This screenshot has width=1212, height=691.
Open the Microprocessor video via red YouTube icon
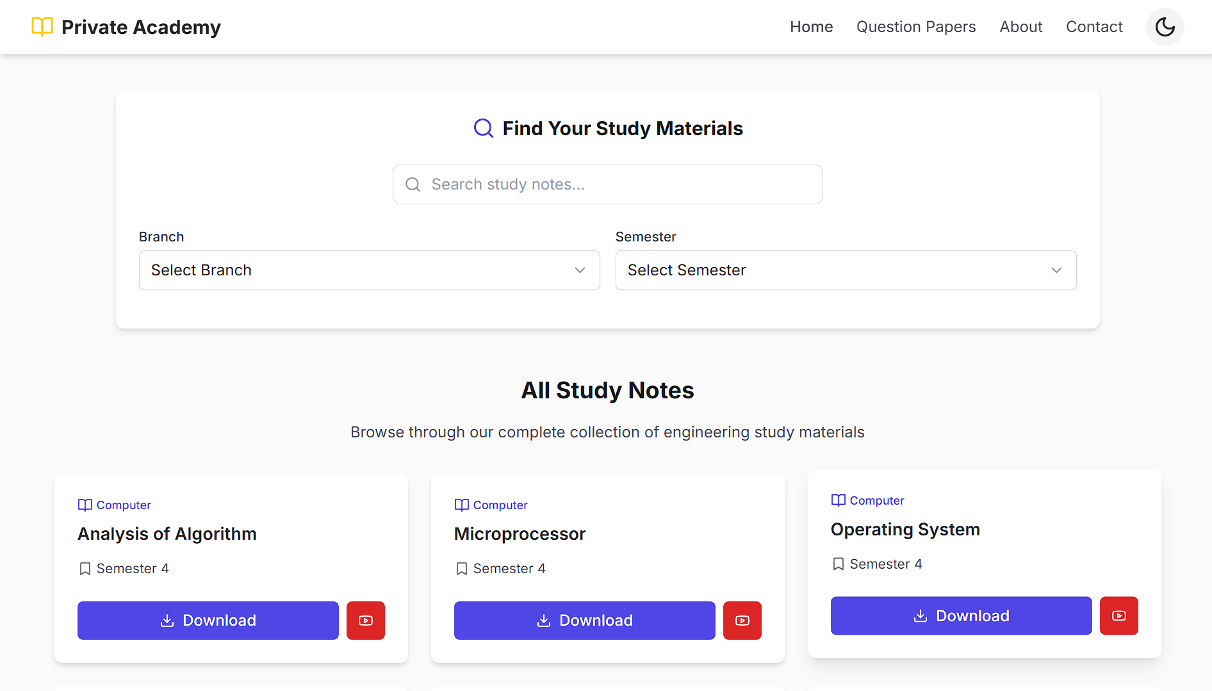pos(742,620)
